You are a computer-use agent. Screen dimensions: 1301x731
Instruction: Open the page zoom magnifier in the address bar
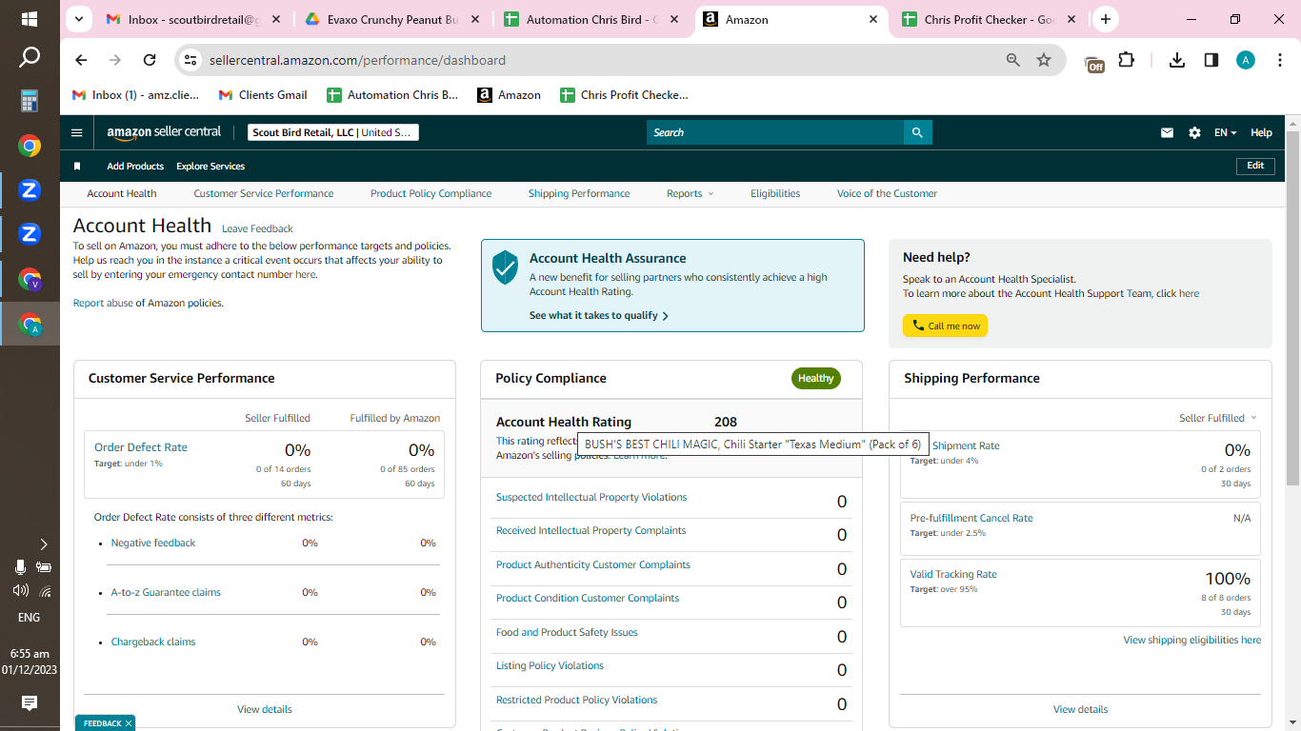(1013, 60)
